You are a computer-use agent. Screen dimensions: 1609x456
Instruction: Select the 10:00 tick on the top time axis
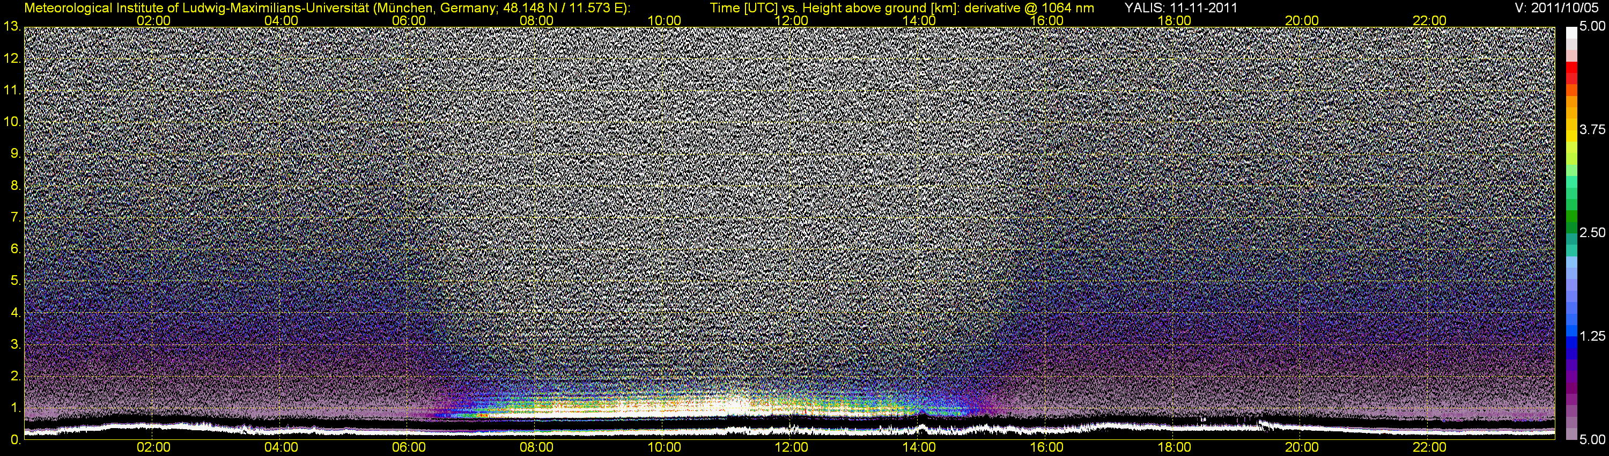pos(663,20)
